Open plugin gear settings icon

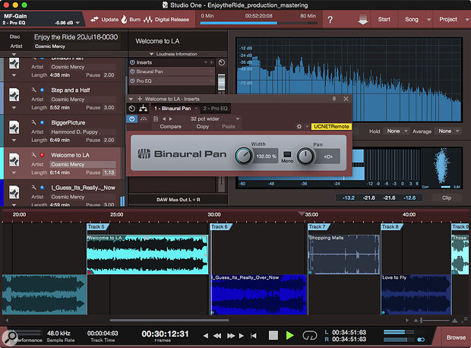299,127
